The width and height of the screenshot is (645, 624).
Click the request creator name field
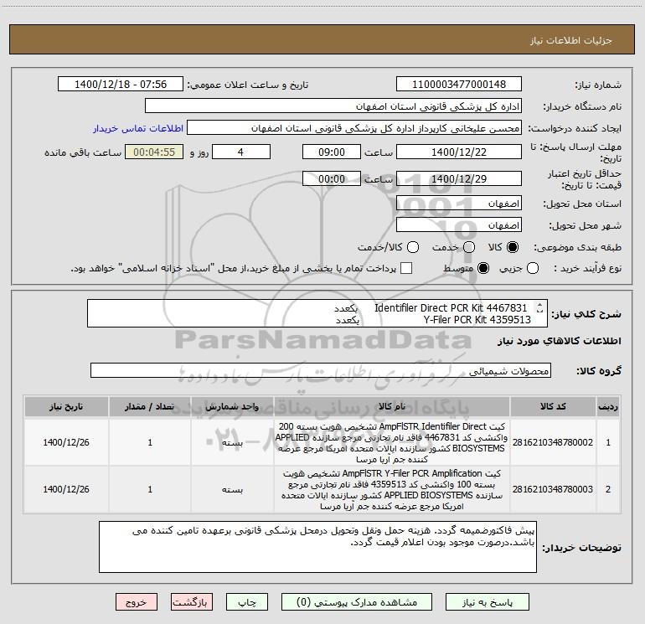click(x=354, y=128)
